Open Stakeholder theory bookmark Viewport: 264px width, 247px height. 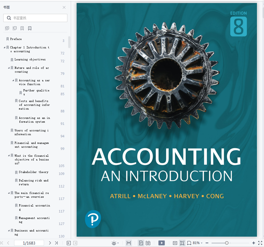pyautogui.click(x=33, y=172)
